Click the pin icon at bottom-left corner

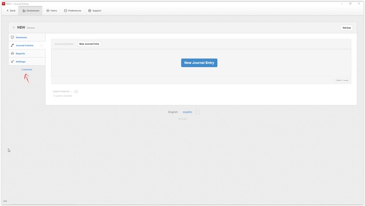(5, 201)
